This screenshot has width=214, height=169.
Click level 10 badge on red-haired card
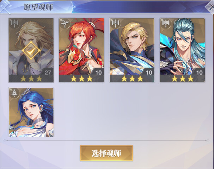tap(98, 72)
